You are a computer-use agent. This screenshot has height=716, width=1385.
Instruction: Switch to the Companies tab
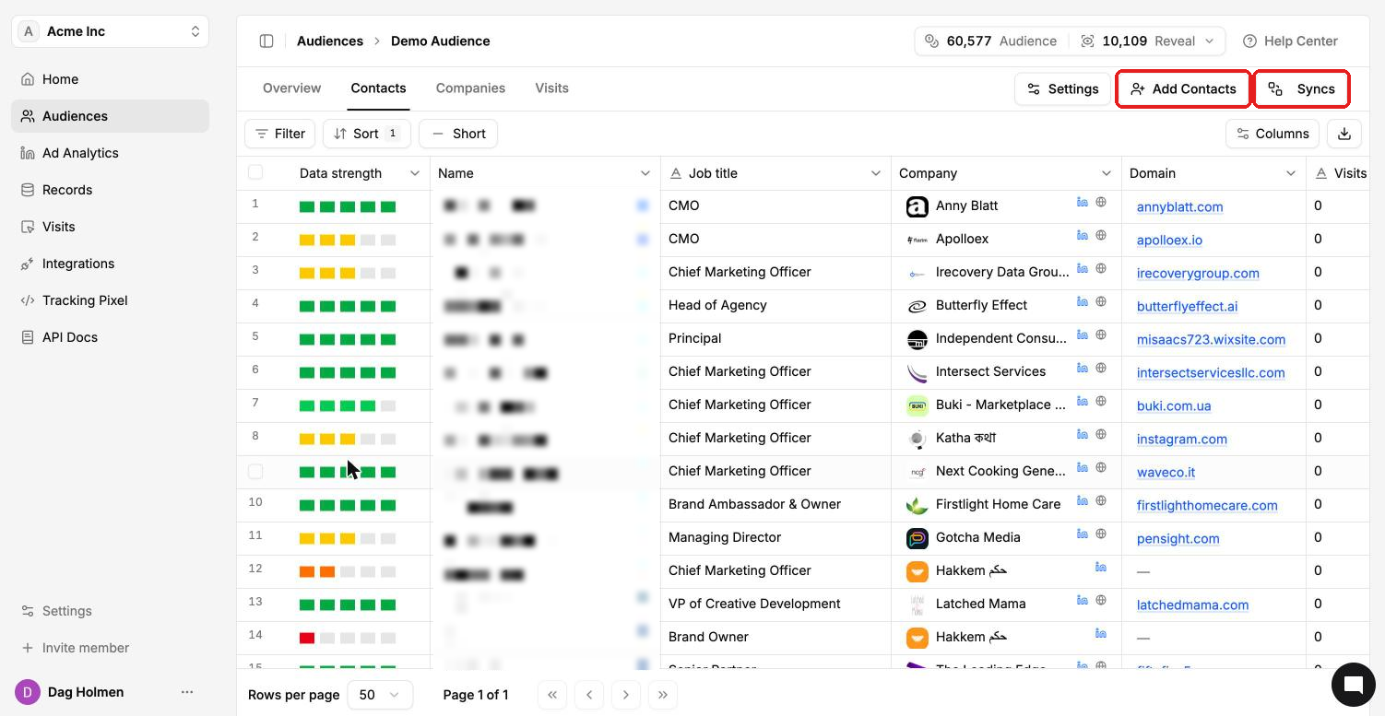[470, 88]
